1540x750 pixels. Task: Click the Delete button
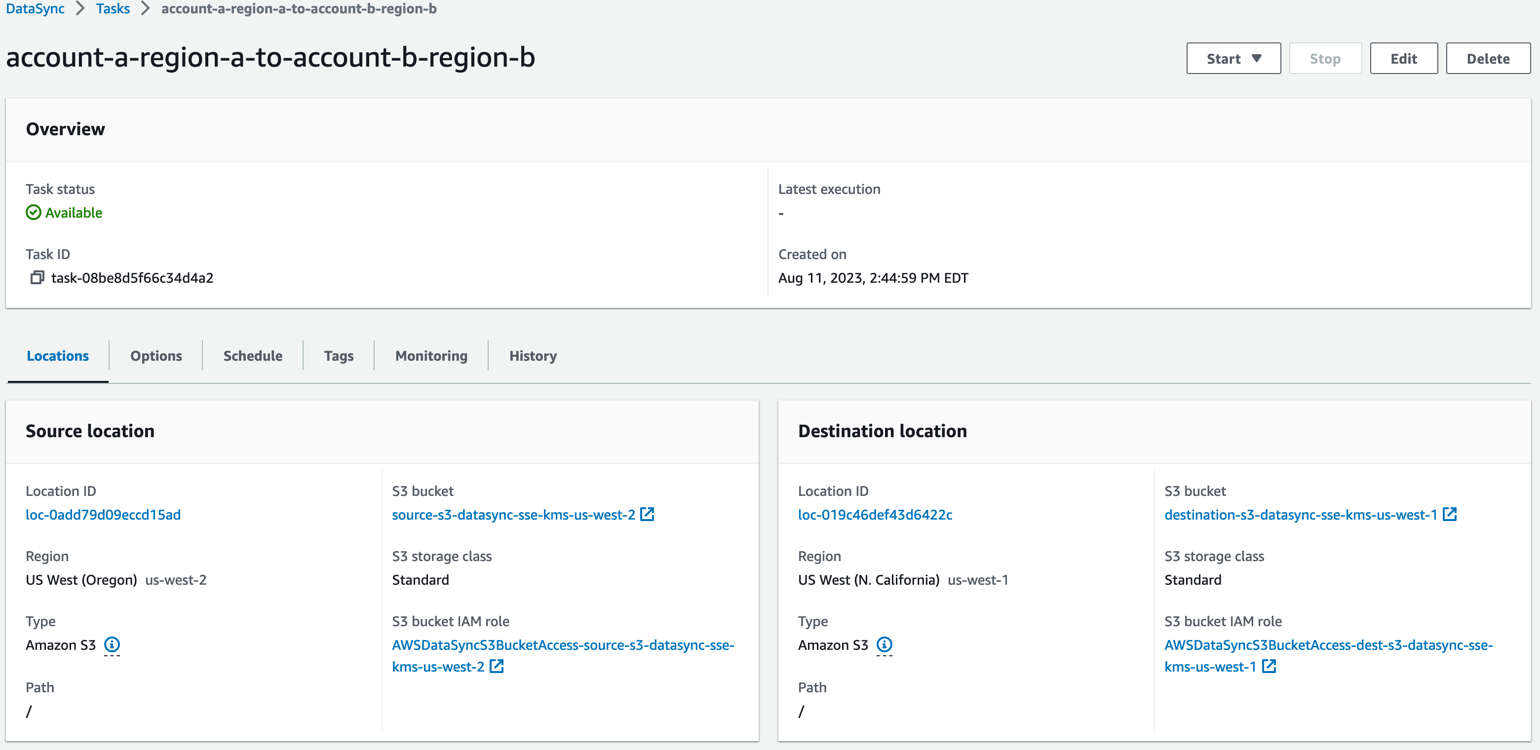[1488, 58]
